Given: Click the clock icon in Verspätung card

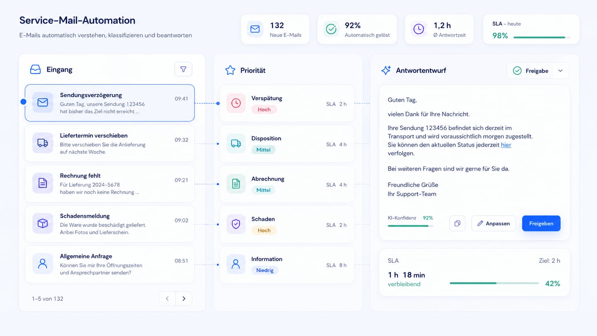Looking at the screenshot, I should coord(236,103).
